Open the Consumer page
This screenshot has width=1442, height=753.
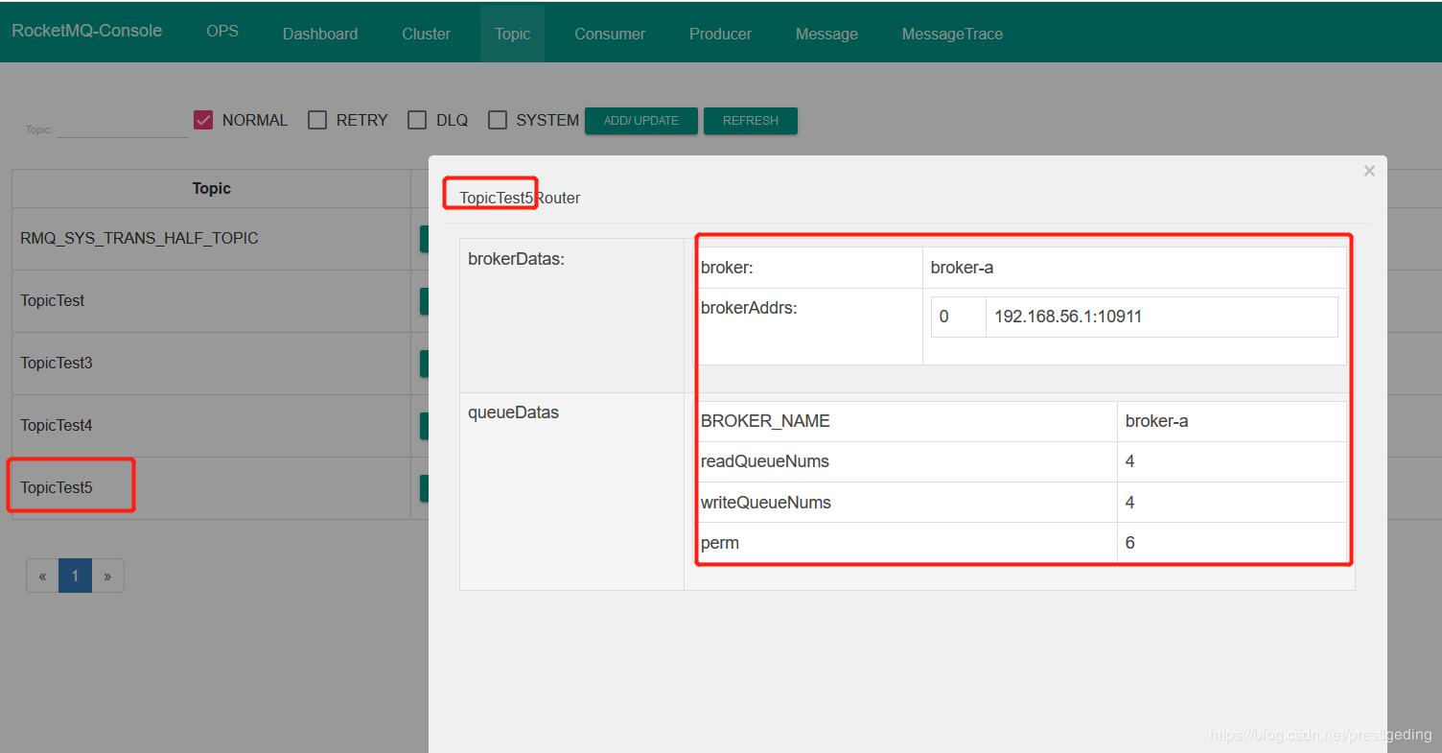(x=610, y=34)
